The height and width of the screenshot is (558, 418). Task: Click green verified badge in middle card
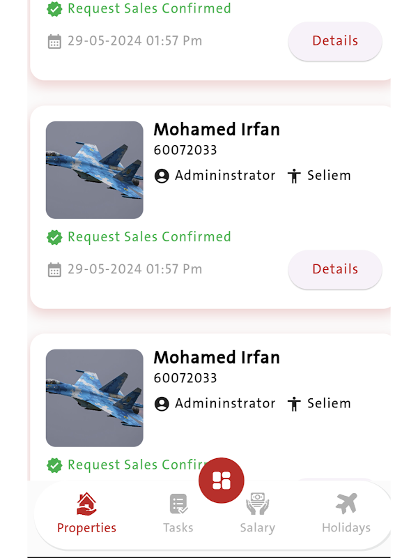[54, 237]
